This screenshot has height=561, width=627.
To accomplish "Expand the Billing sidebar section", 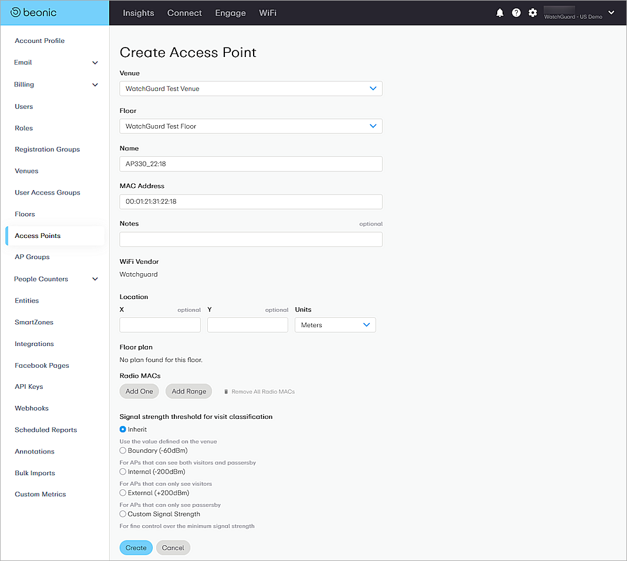I will coord(95,84).
